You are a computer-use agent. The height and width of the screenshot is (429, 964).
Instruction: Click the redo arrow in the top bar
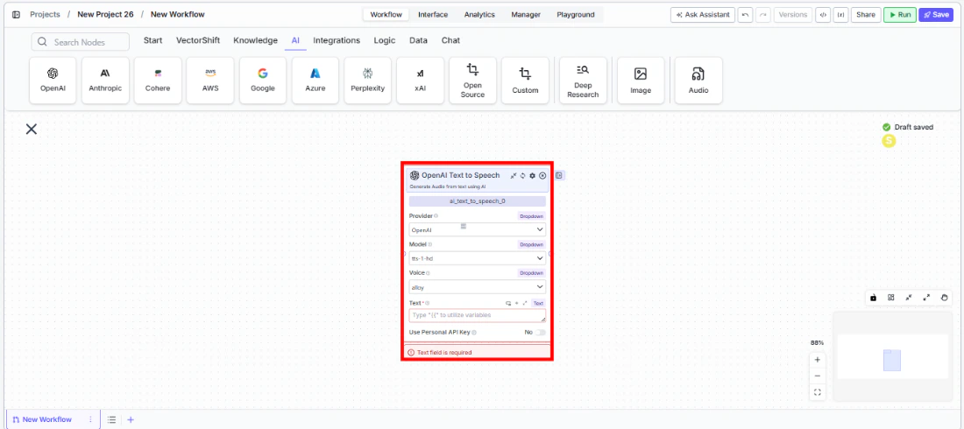pyautogui.click(x=763, y=15)
